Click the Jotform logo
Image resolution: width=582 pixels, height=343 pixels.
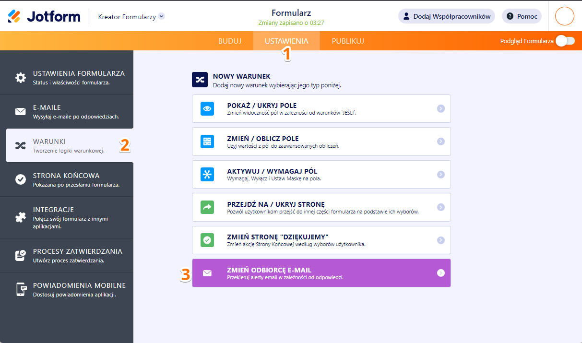(45, 17)
